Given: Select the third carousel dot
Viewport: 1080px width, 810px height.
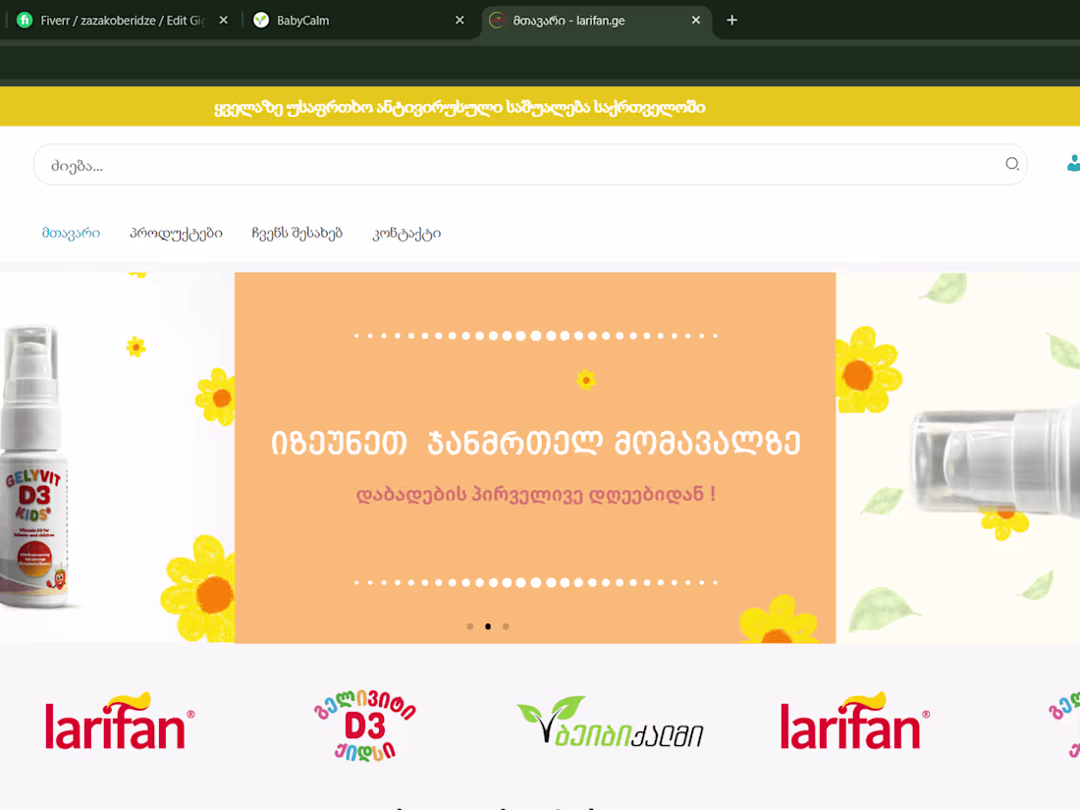Looking at the screenshot, I should (506, 625).
